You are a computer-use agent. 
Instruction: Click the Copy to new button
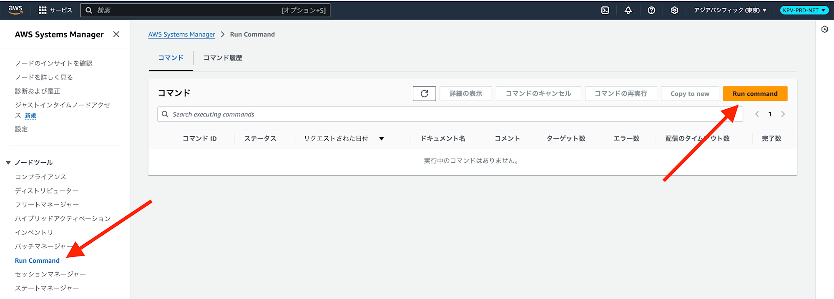pyautogui.click(x=690, y=93)
